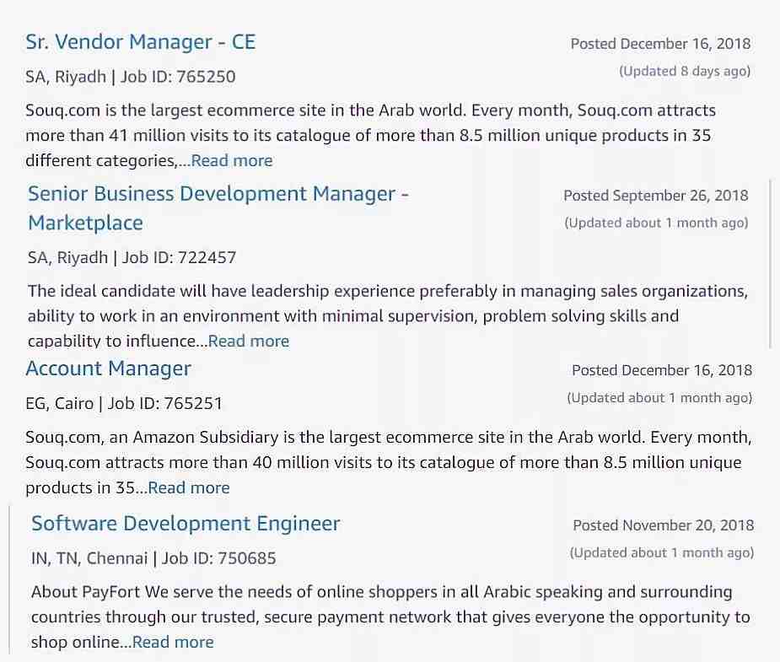
Task: Read more about the PayFort Software Engineer job
Action: coord(173,642)
